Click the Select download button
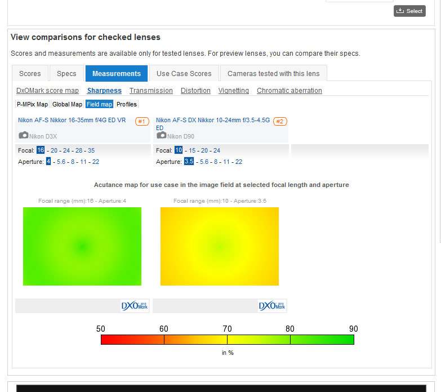The image size is (441, 392). tap(409, 11)
